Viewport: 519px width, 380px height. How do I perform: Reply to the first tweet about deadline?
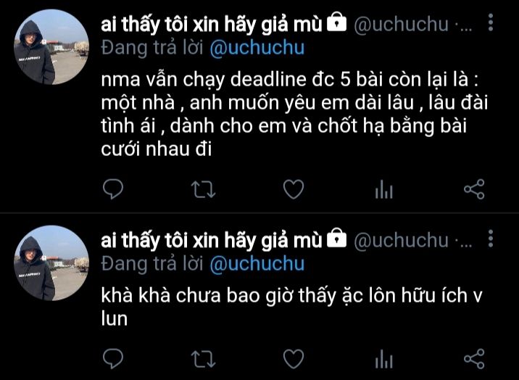click(x=113, y=189)
